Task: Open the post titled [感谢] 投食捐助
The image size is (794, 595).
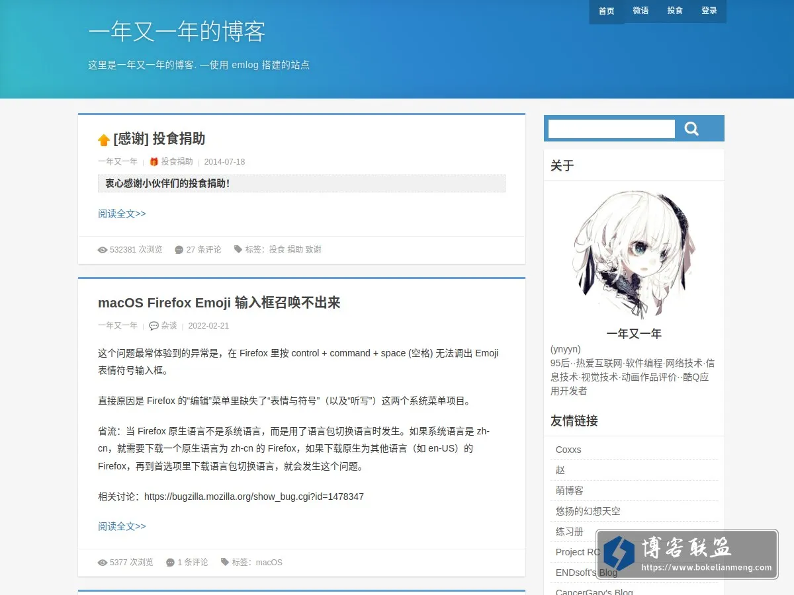Action: (x=159, y=139)
